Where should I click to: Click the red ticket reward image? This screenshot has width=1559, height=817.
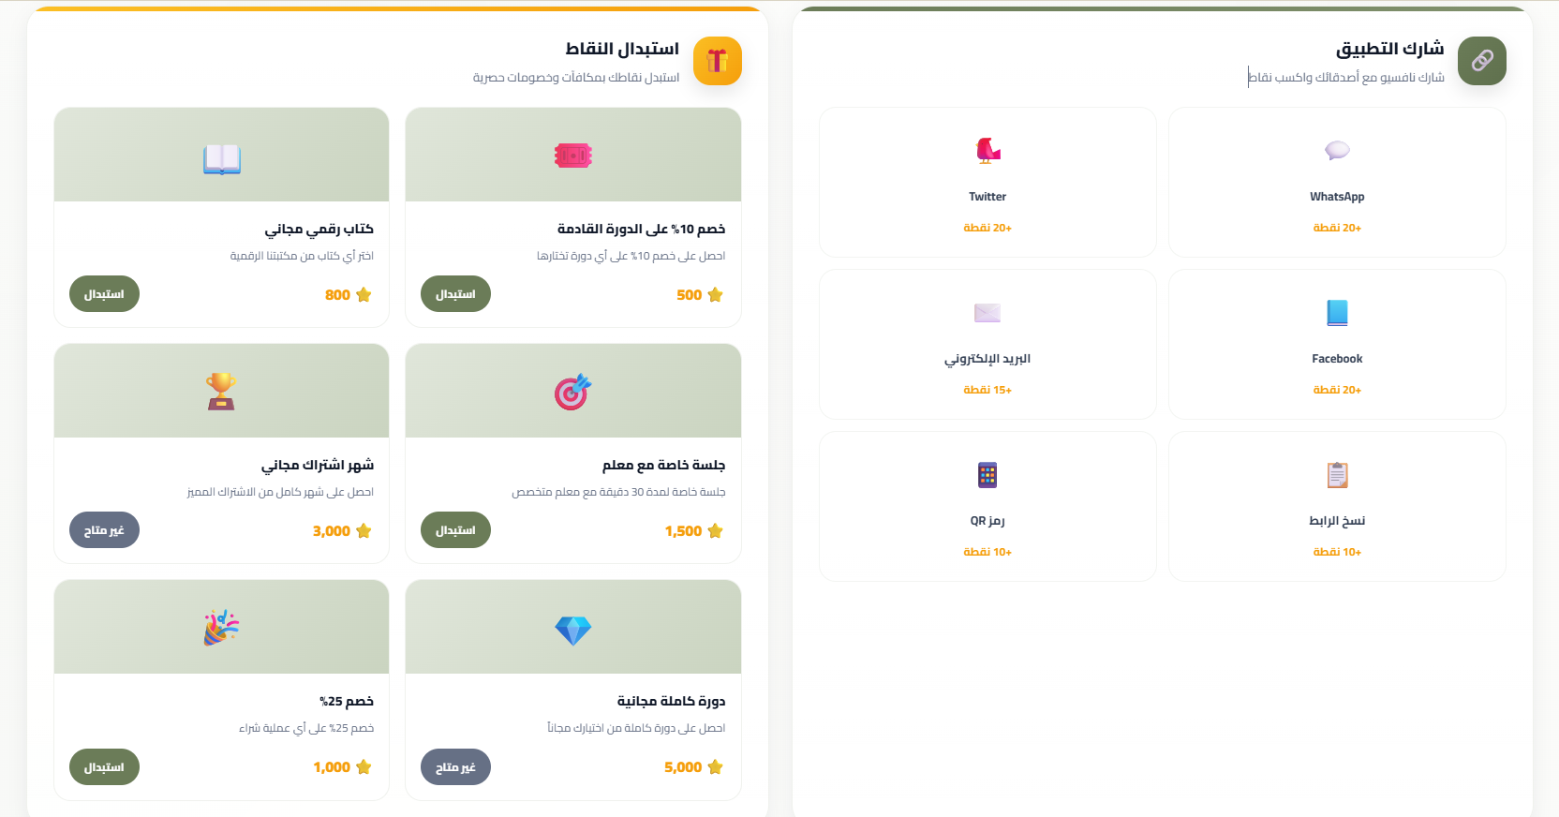[x=572, y=156]
